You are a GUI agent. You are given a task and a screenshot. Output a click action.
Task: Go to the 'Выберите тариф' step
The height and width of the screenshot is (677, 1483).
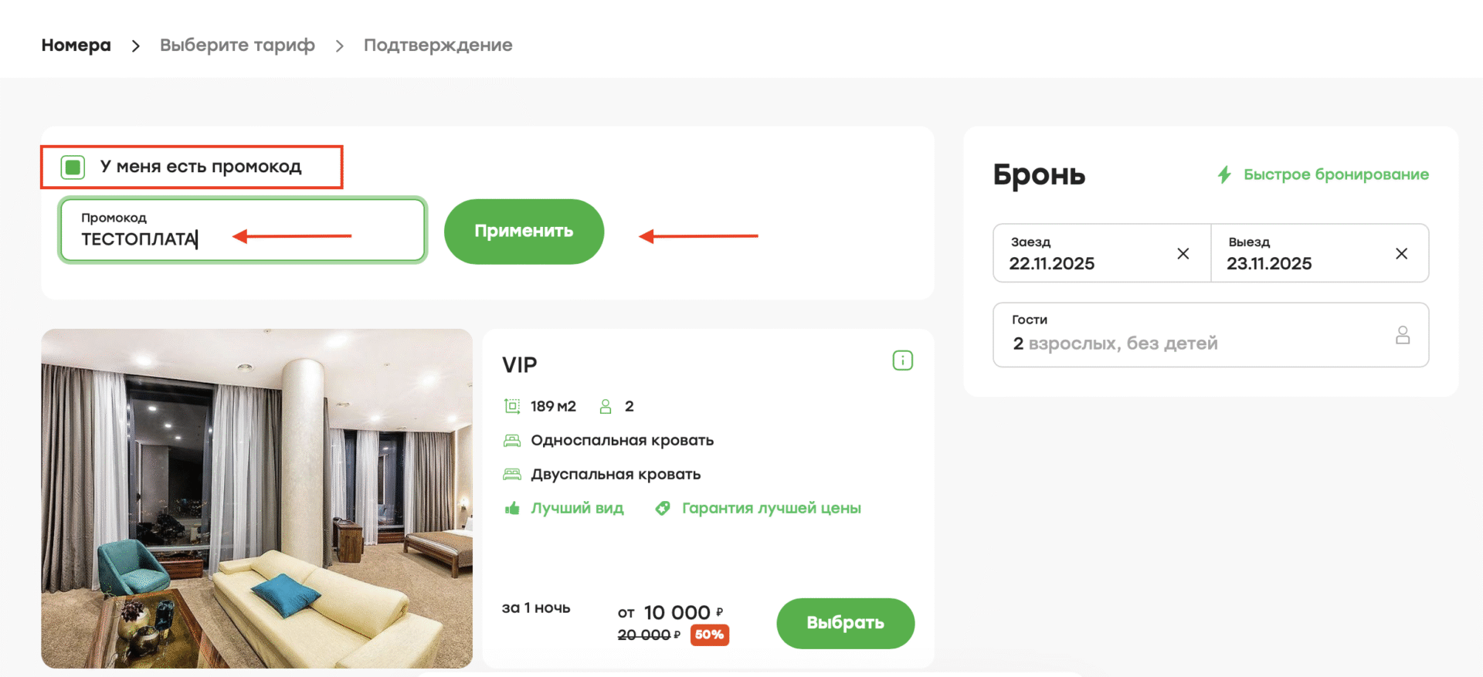(x=237, y=46)
